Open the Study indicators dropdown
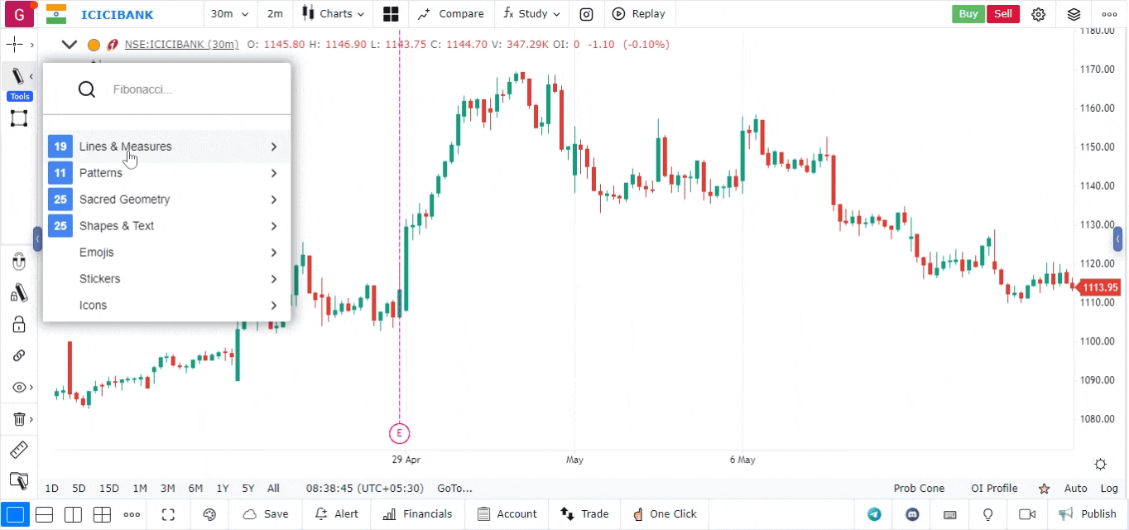 531,14
